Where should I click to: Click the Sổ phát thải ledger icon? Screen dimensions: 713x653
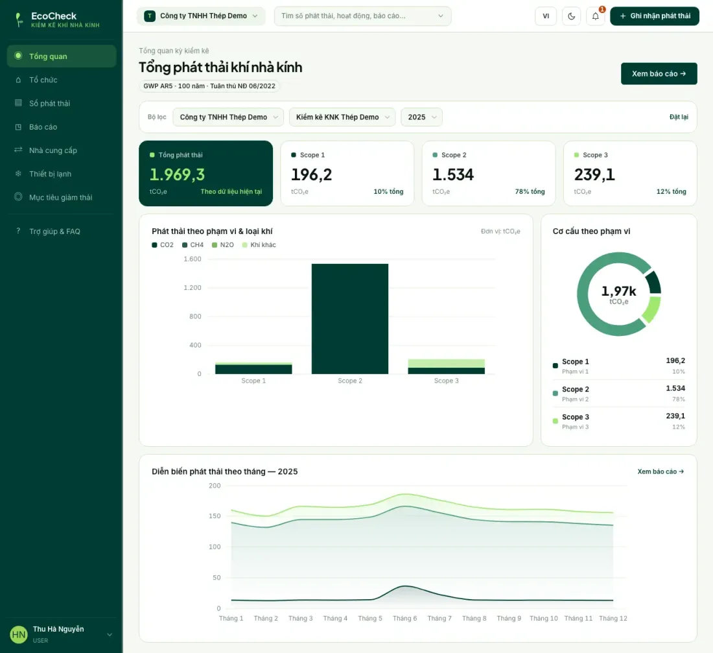pos(18,103)
